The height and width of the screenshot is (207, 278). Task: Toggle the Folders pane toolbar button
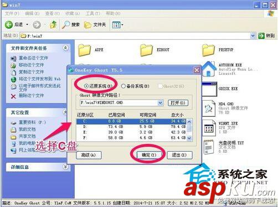point(95,25)
